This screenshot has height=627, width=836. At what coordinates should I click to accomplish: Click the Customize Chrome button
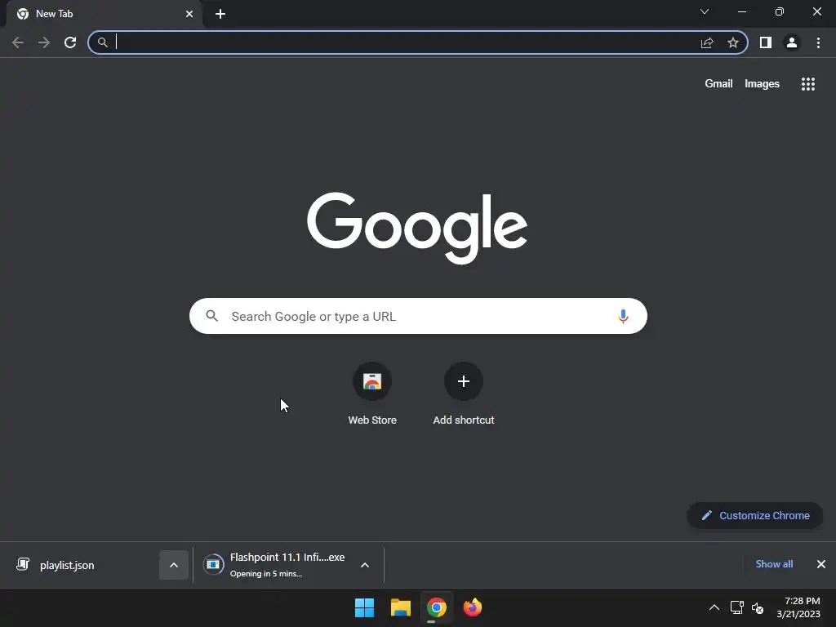755,516
